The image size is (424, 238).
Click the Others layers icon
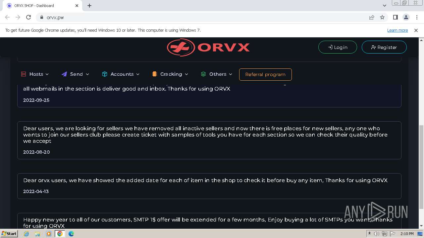pyautogui.click(x=203, y=74)
